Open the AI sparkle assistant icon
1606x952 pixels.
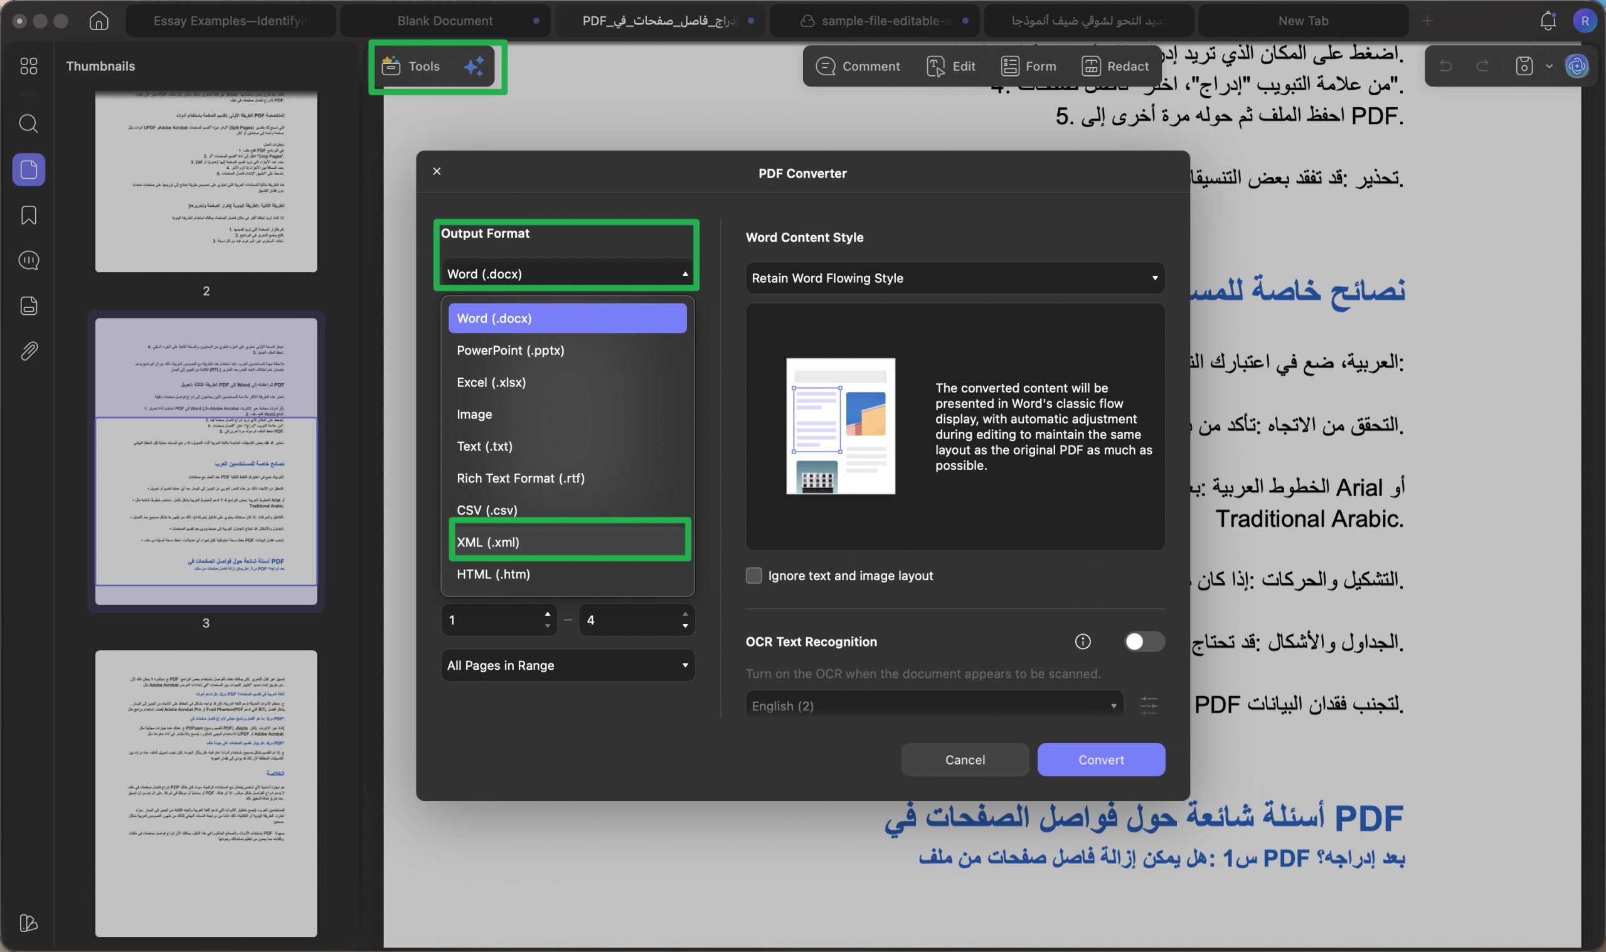coord(474,66)
